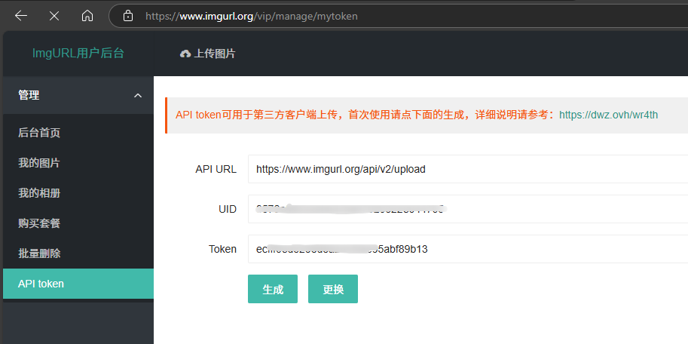Image resolution: width=688 pixels, height=344 pixels.
Task: Click the UID field label
Action: tap(228, 209)
